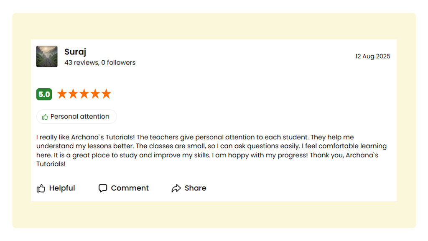Click the first orange star
The width and height of the screenshot is (428, 241).
(62, 94)
